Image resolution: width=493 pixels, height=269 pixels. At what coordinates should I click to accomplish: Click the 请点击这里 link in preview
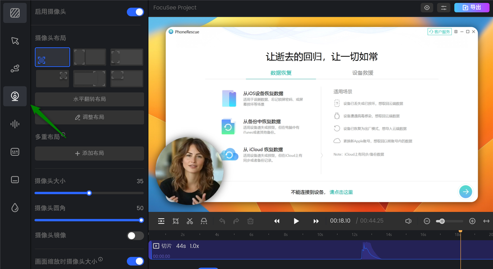[341, 192]
